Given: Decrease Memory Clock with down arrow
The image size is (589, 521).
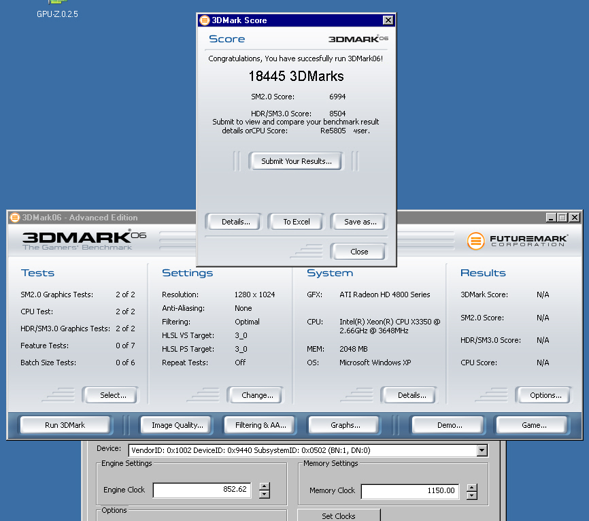Looking at the screenshot, I should [472, 495].
